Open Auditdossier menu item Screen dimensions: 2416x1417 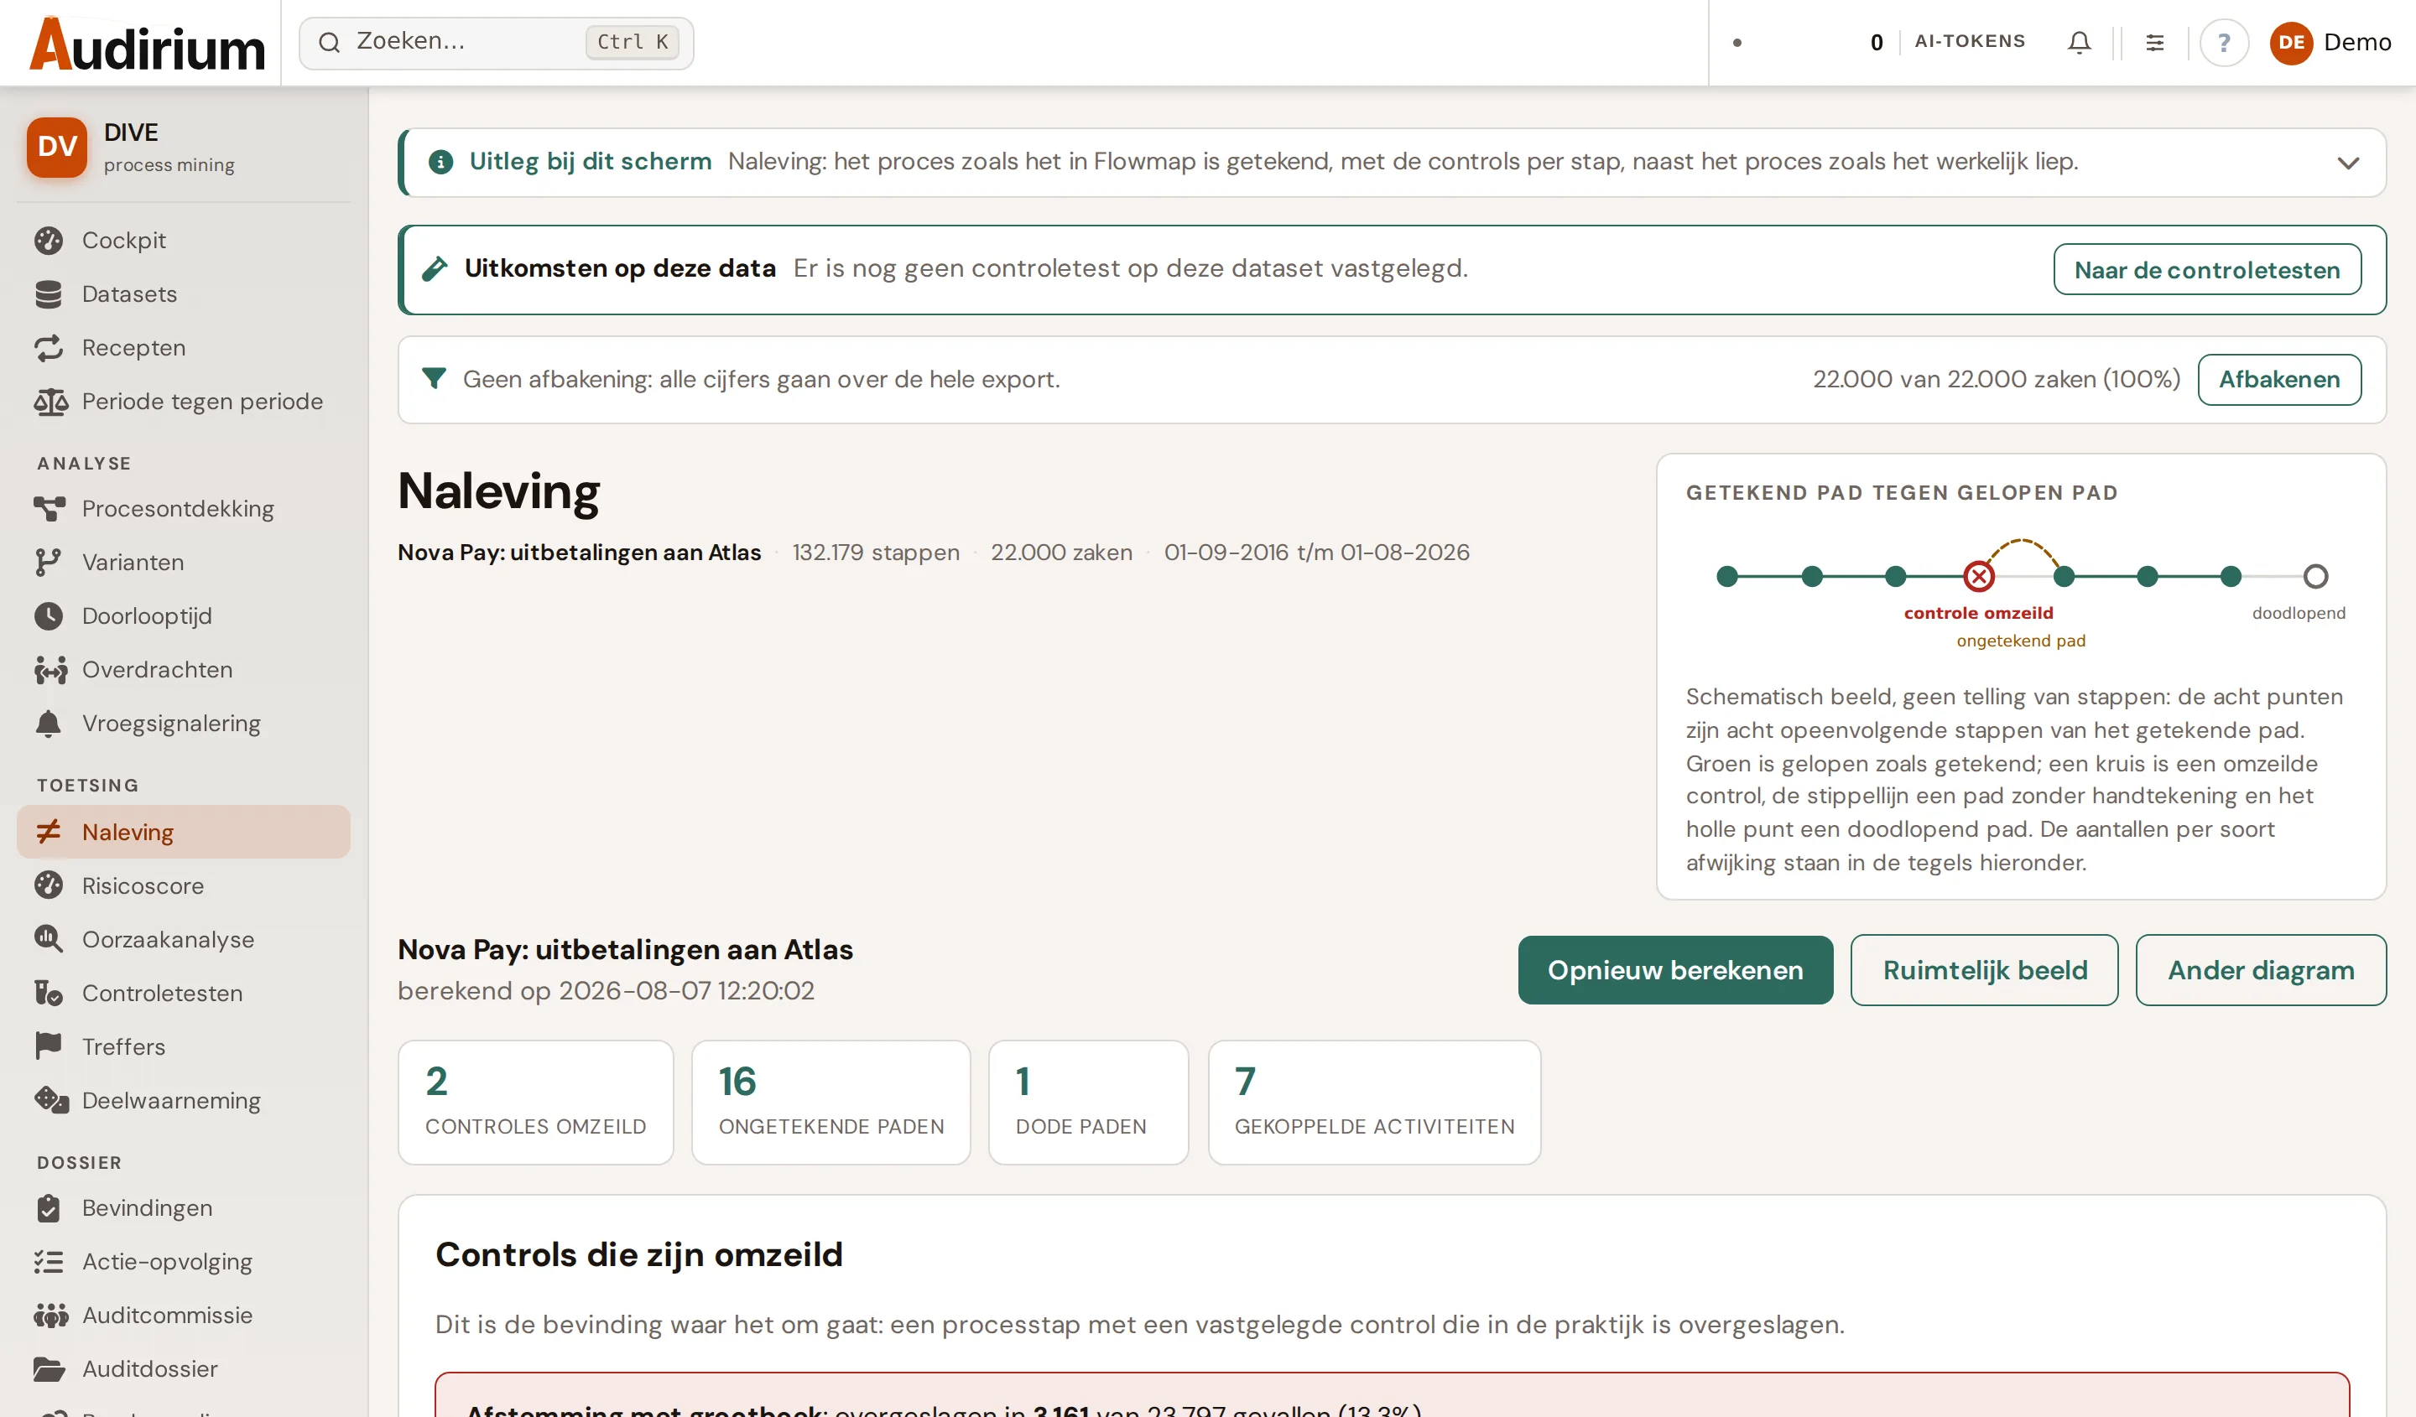click(x=183, y=1368)
